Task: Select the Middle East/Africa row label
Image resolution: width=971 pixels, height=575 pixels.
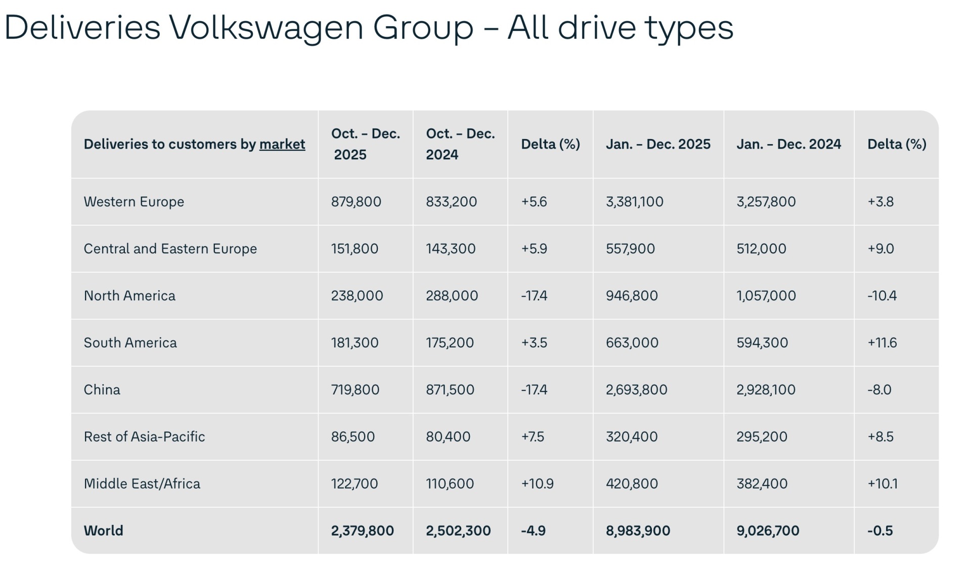Action: tap(142, 484)
